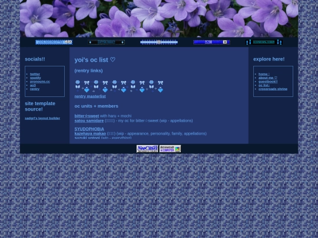This screenshot has width=318, height=238.
Task: Click the pixel bows and hearts divider image
Action: (119, 86)
